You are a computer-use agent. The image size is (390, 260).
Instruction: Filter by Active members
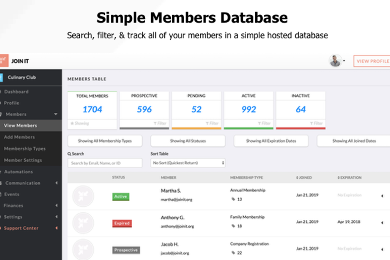264,123
